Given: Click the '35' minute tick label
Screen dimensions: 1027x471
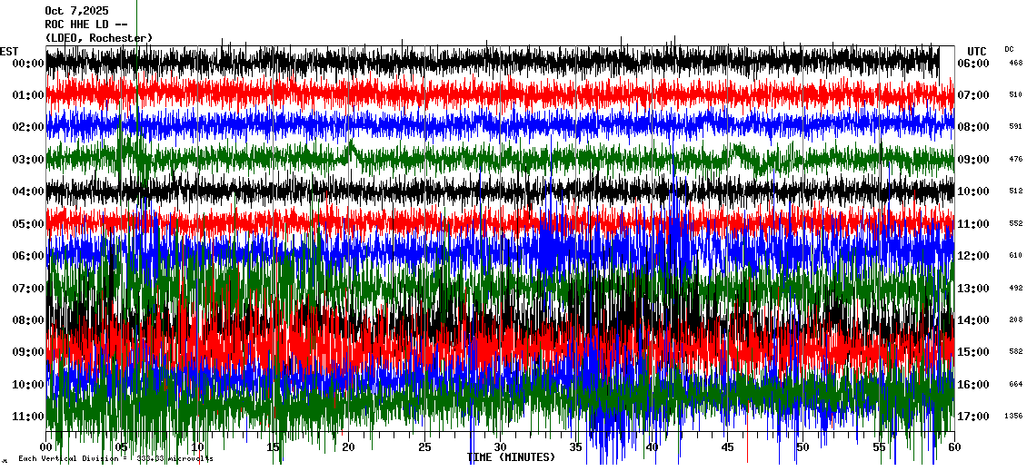Looking at the screenshot, I should (x=576, y=447).
